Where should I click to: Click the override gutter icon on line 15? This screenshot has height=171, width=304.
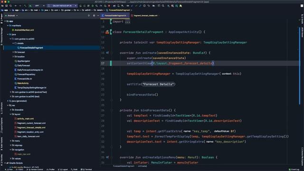click(x=107, y=53)
